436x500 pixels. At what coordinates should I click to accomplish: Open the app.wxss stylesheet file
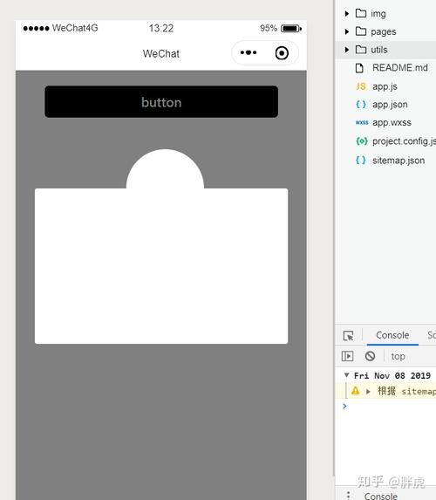[392, 122]
